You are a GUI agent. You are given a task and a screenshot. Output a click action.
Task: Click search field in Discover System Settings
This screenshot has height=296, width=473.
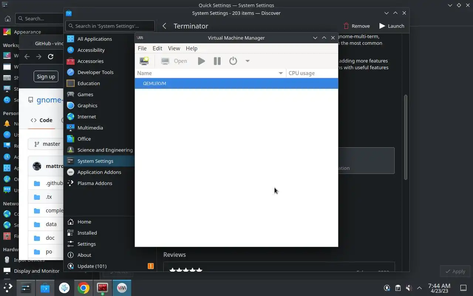click(110, 26)
